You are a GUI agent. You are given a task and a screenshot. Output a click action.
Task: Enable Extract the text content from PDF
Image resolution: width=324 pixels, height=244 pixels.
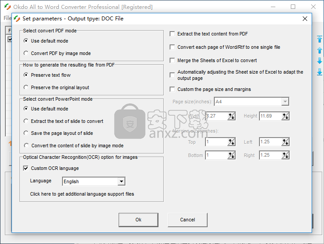172,34
